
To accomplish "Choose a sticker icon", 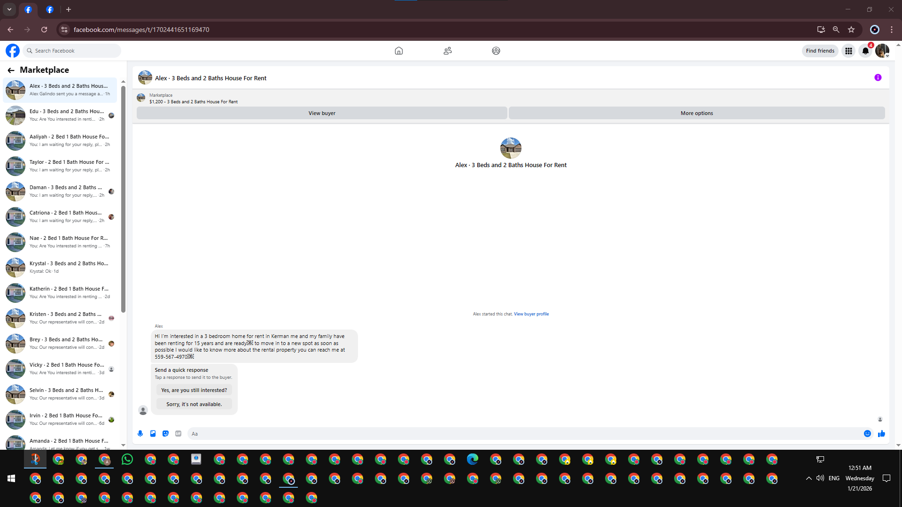I will pos(165,434).
